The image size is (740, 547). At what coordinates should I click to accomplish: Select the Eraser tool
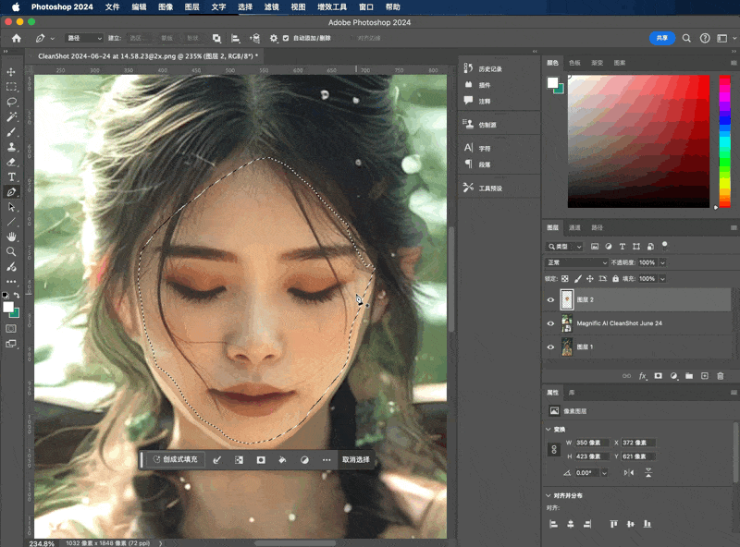[11, 162]
